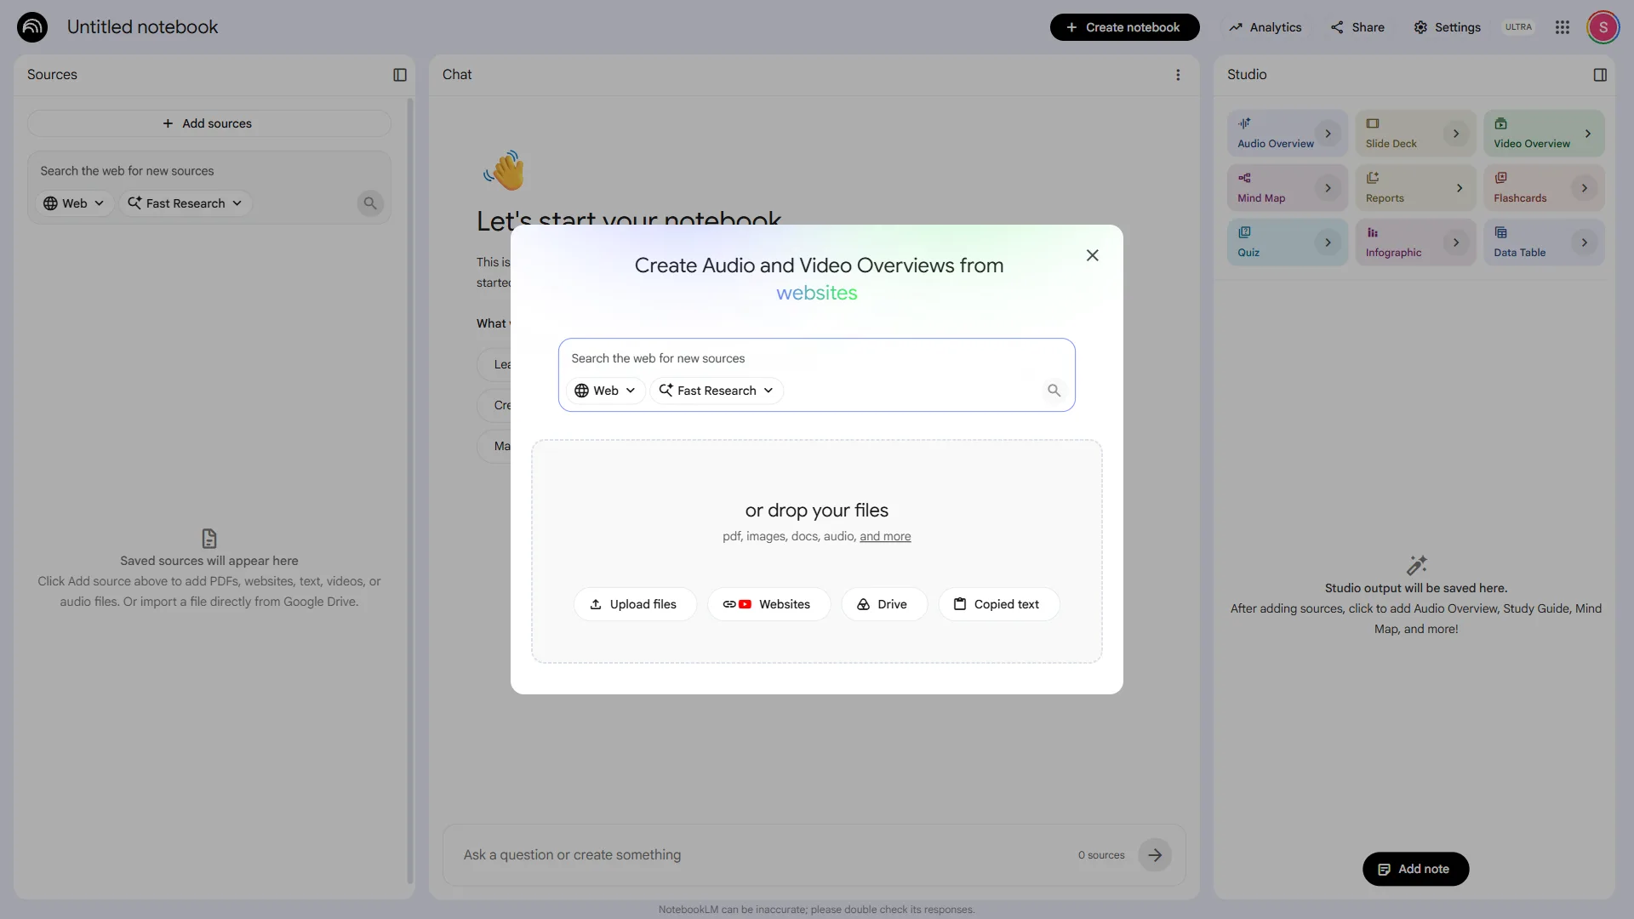Screen dimensions: 1634x919
Task: Open the 'and more' file types link
Action: click(885, 536)
